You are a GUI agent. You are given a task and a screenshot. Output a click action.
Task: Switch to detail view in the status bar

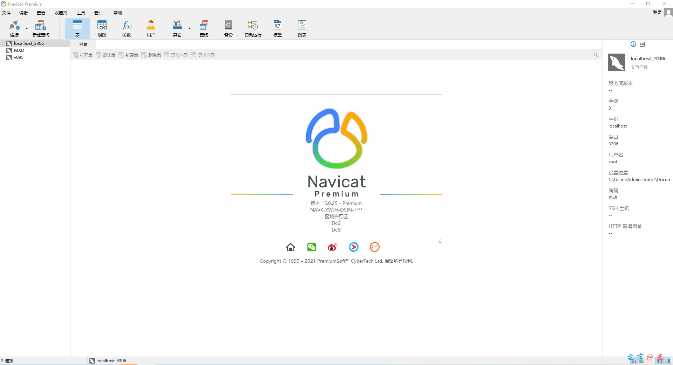pos(641,361)
